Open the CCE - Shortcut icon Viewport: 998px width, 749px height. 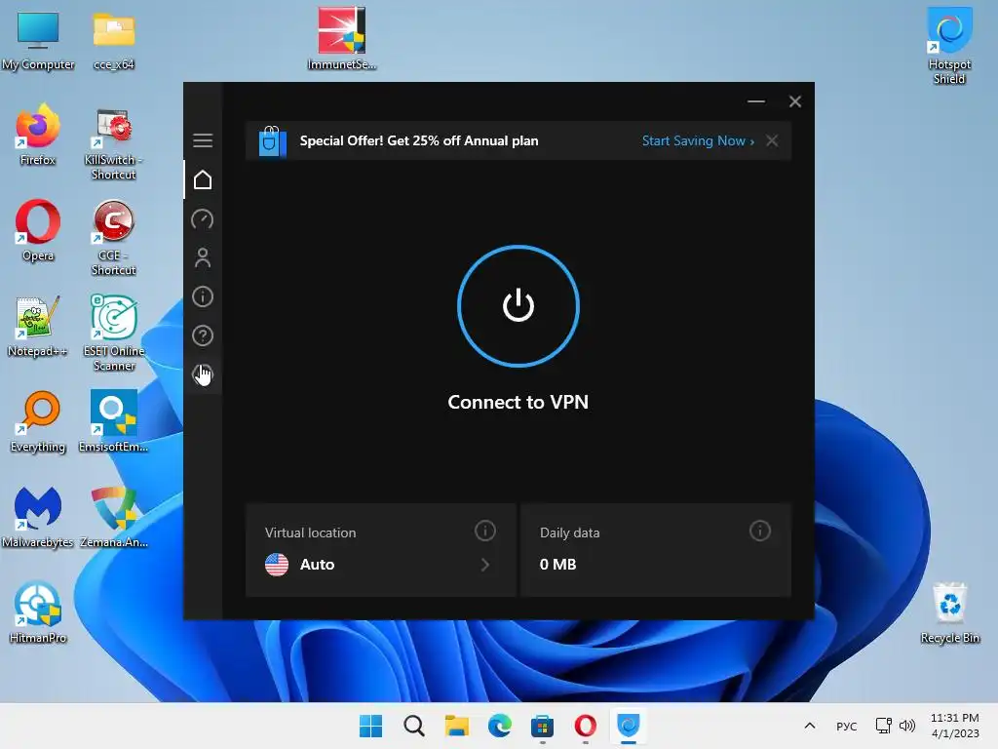pos(113,238)
